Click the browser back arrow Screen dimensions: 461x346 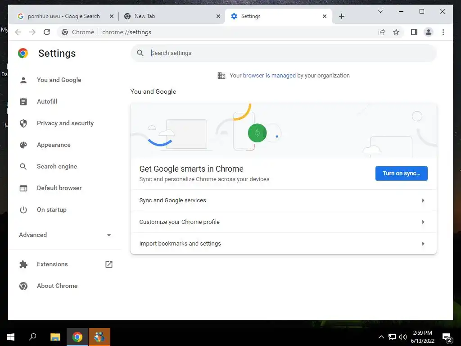point(18,32)
